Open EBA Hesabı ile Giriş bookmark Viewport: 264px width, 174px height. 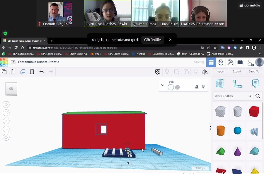[161, 54]
